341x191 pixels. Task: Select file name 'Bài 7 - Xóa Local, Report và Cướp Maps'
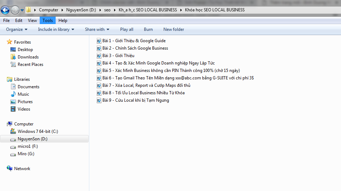point(146,85)
